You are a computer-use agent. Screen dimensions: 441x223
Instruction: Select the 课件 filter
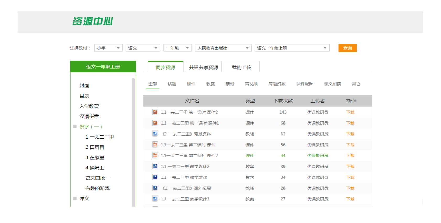[x=191, y=84]
